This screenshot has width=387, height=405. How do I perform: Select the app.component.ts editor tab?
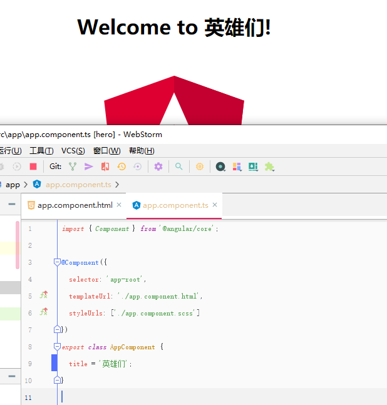coord(175,205)
